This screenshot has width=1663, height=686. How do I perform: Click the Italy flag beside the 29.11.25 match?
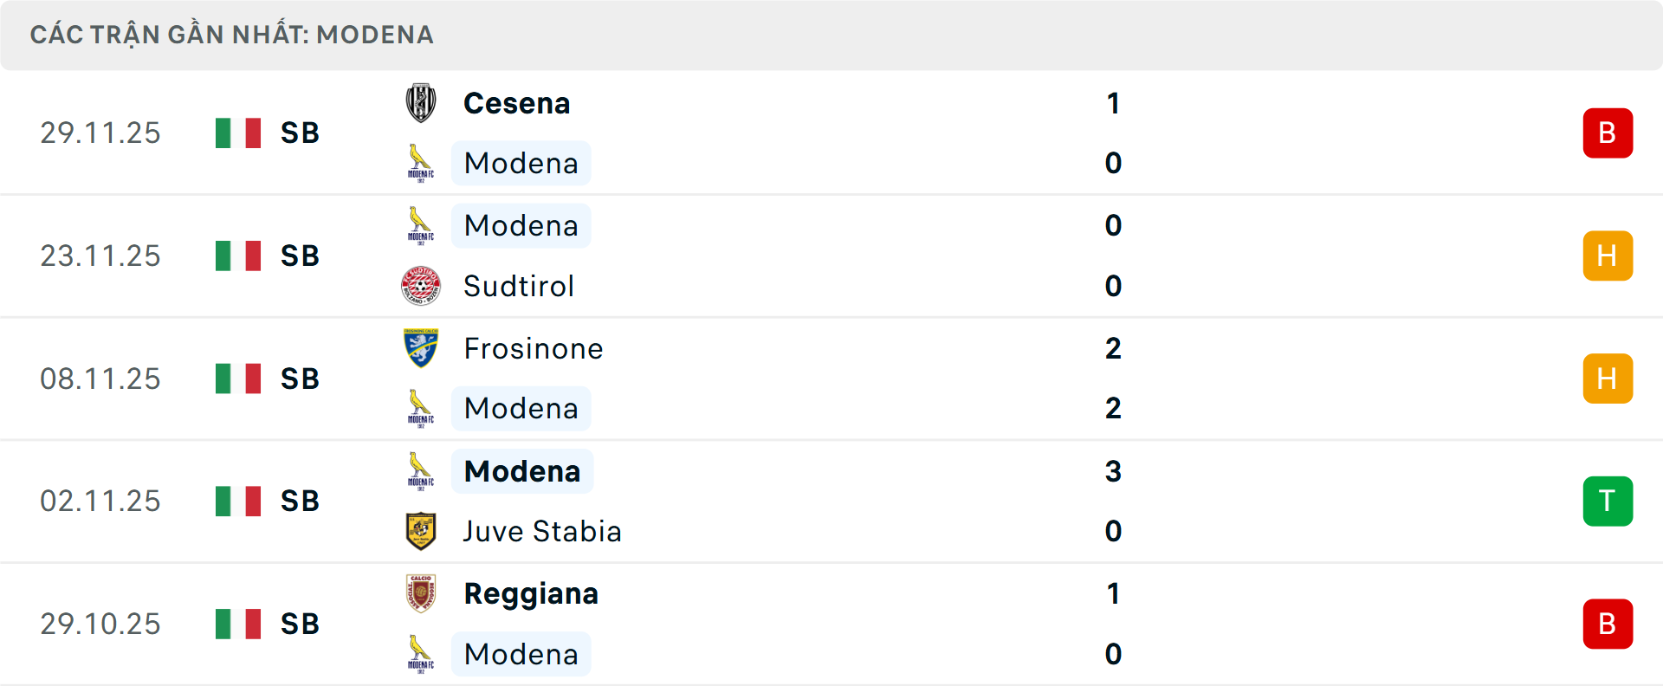[237, 133]
